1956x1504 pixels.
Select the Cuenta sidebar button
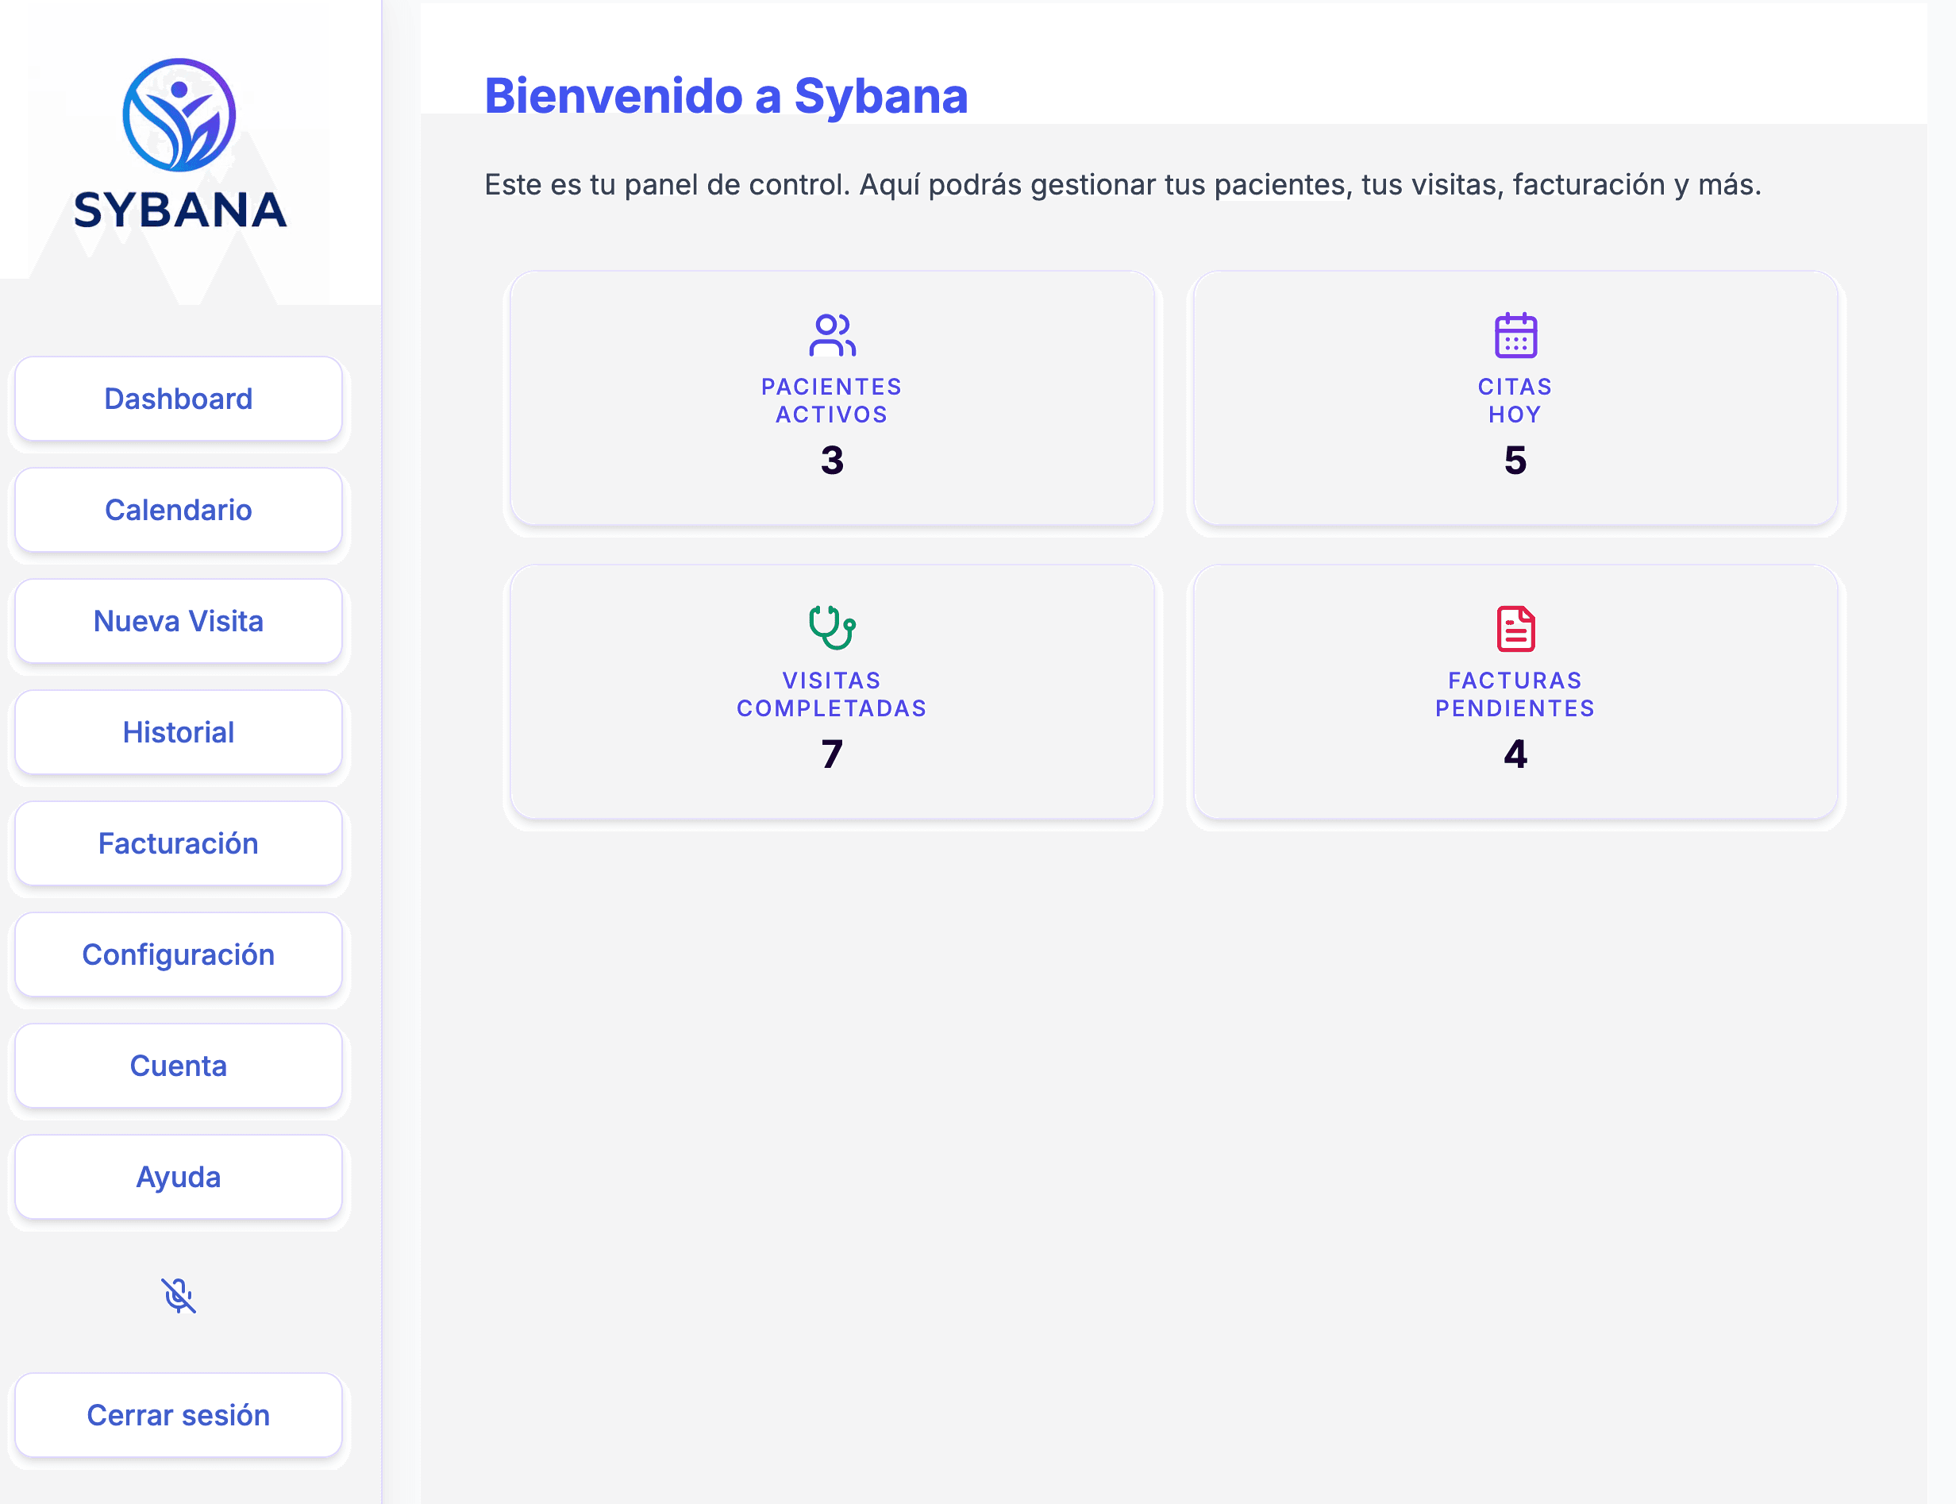tap(178, 1066)
